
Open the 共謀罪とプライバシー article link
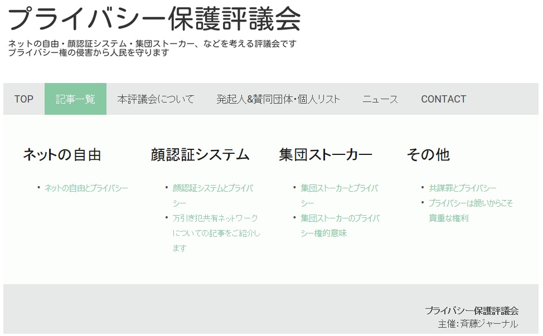[462, 188]
